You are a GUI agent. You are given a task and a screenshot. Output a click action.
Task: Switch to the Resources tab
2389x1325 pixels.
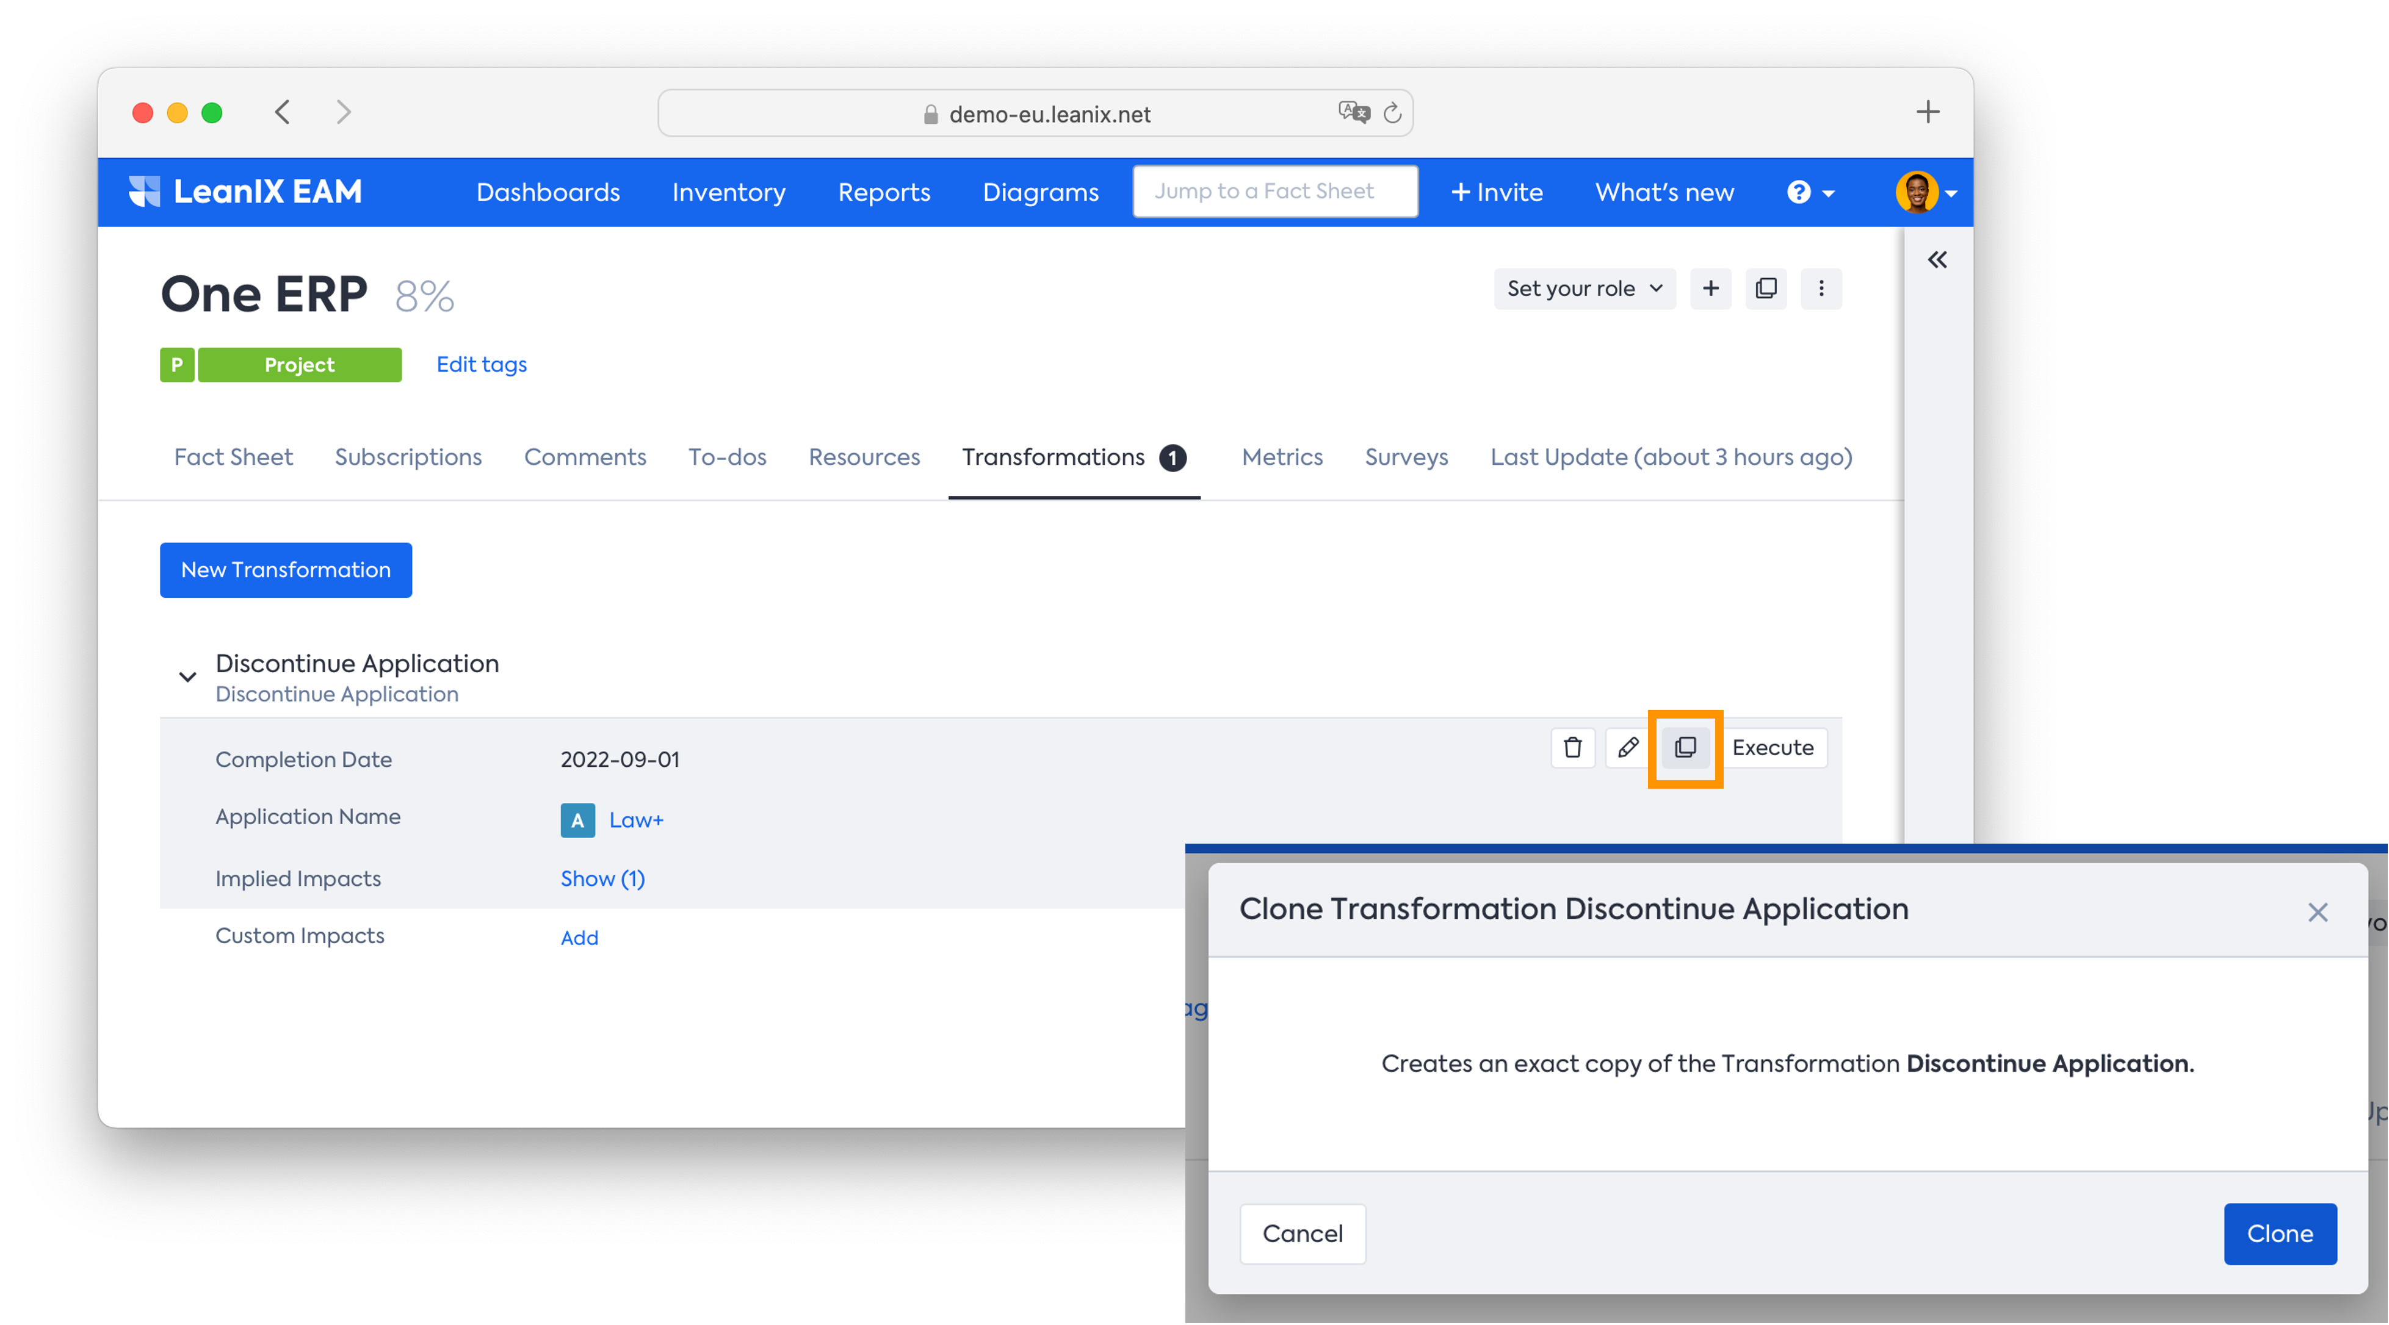[x=864, y=457]
